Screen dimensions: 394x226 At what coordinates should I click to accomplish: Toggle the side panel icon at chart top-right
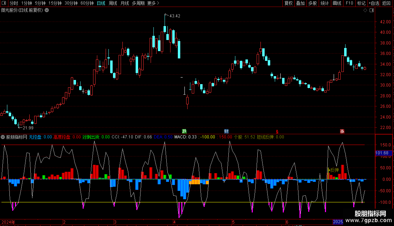372,10
